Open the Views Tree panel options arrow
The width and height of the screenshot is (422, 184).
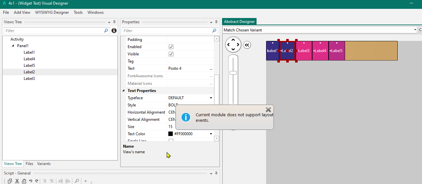click(x=109, y=22)
